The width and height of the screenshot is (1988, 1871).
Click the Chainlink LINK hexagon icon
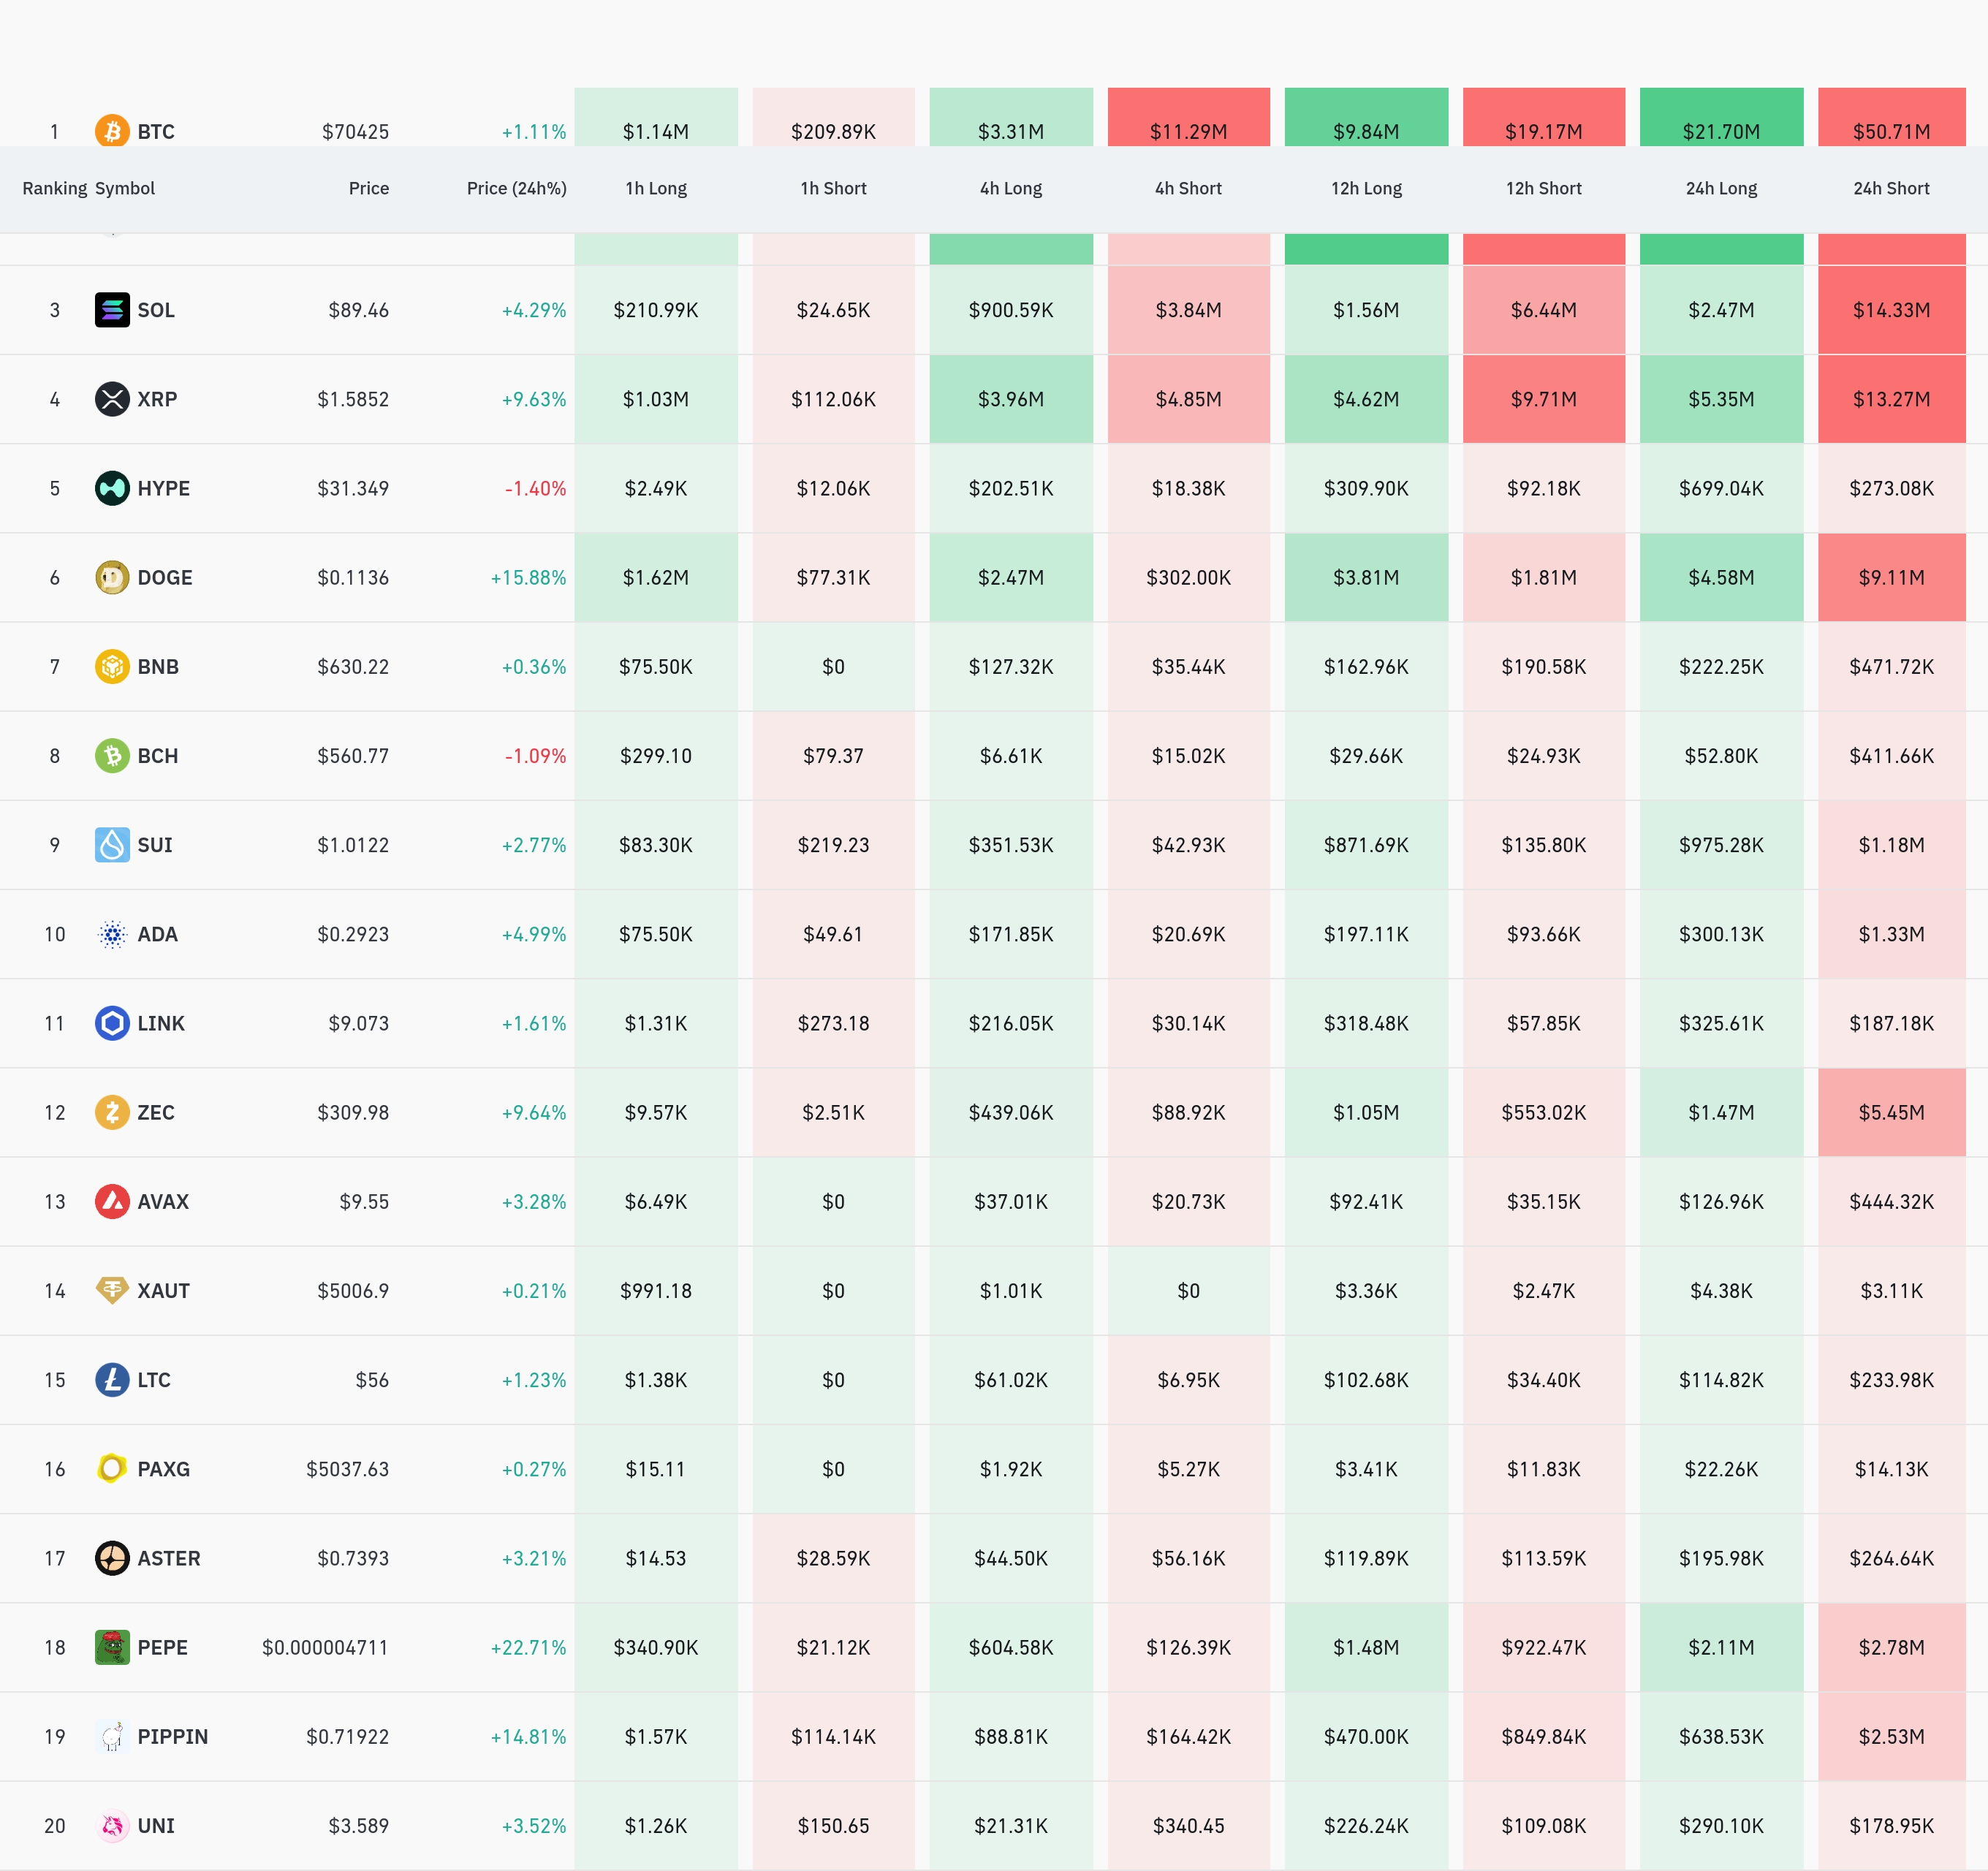tap(112, 1023)
